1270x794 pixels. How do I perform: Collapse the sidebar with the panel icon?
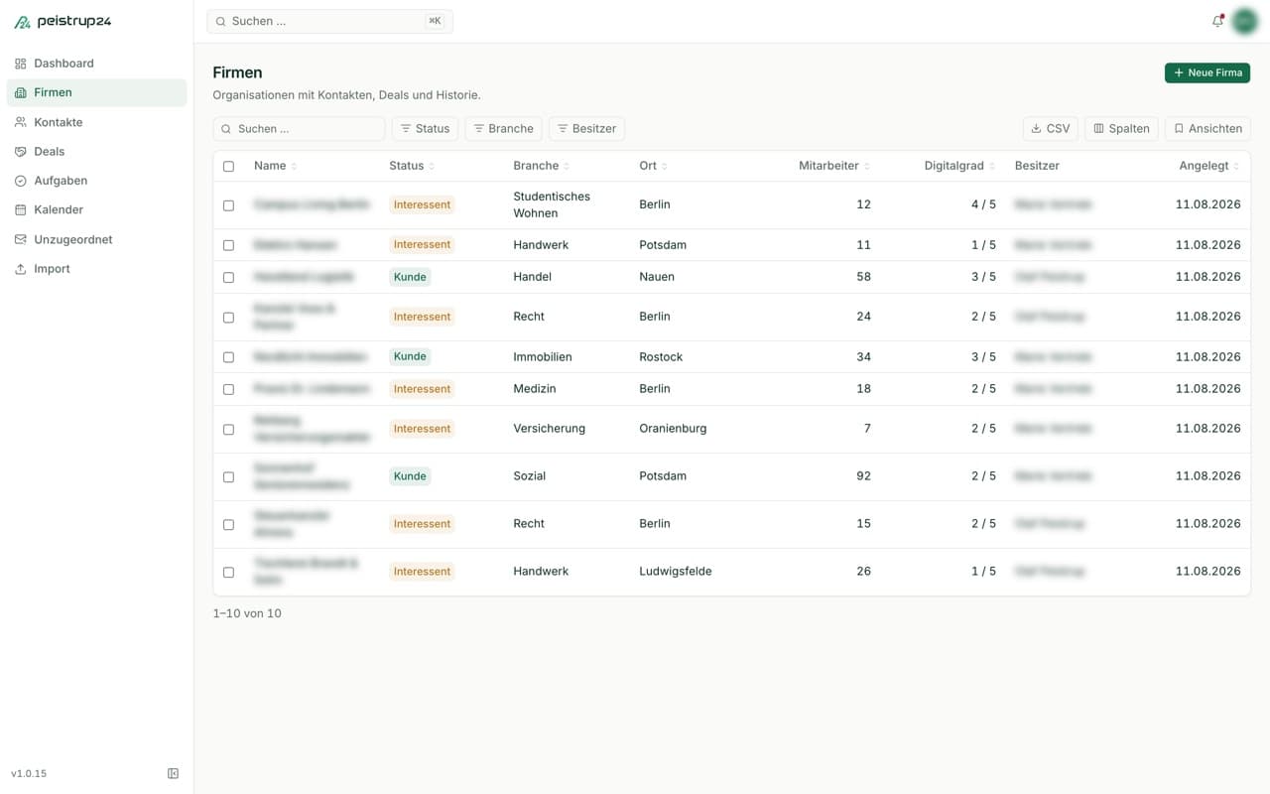(174, 773)
